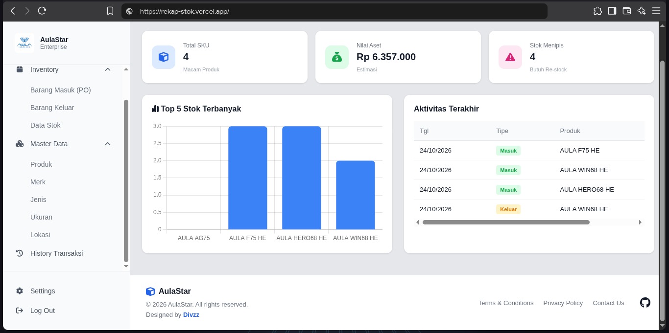Click the site info globe icon

pyautogui.click(x=129, y=11)
